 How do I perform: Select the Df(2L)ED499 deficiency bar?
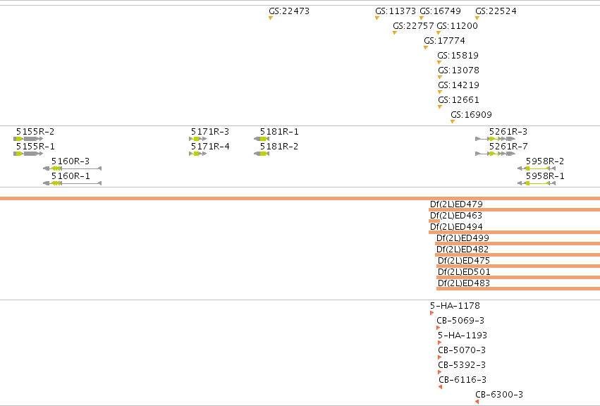tap(518, 243)
